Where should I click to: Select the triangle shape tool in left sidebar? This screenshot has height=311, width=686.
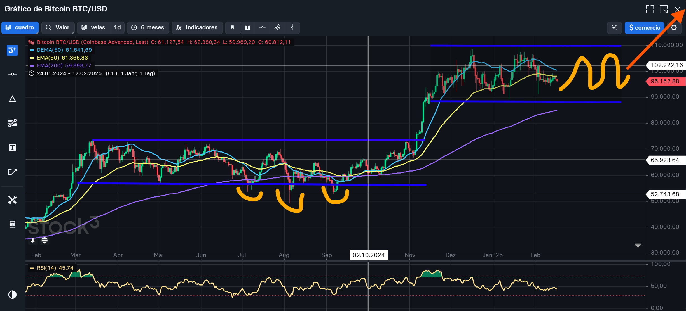[x=12, y=99]
